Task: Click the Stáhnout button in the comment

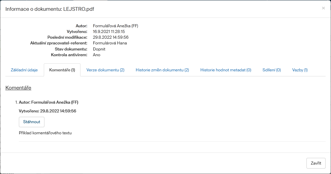Action: [x=32, y=122]
